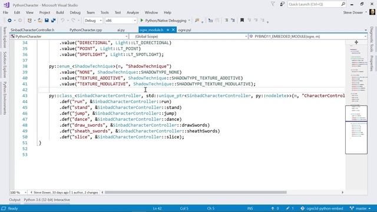Image resolution: width=377 pixels, height=212 pixels.
Task: Open the Diagnostic Tools side panel
Action: 372,39
